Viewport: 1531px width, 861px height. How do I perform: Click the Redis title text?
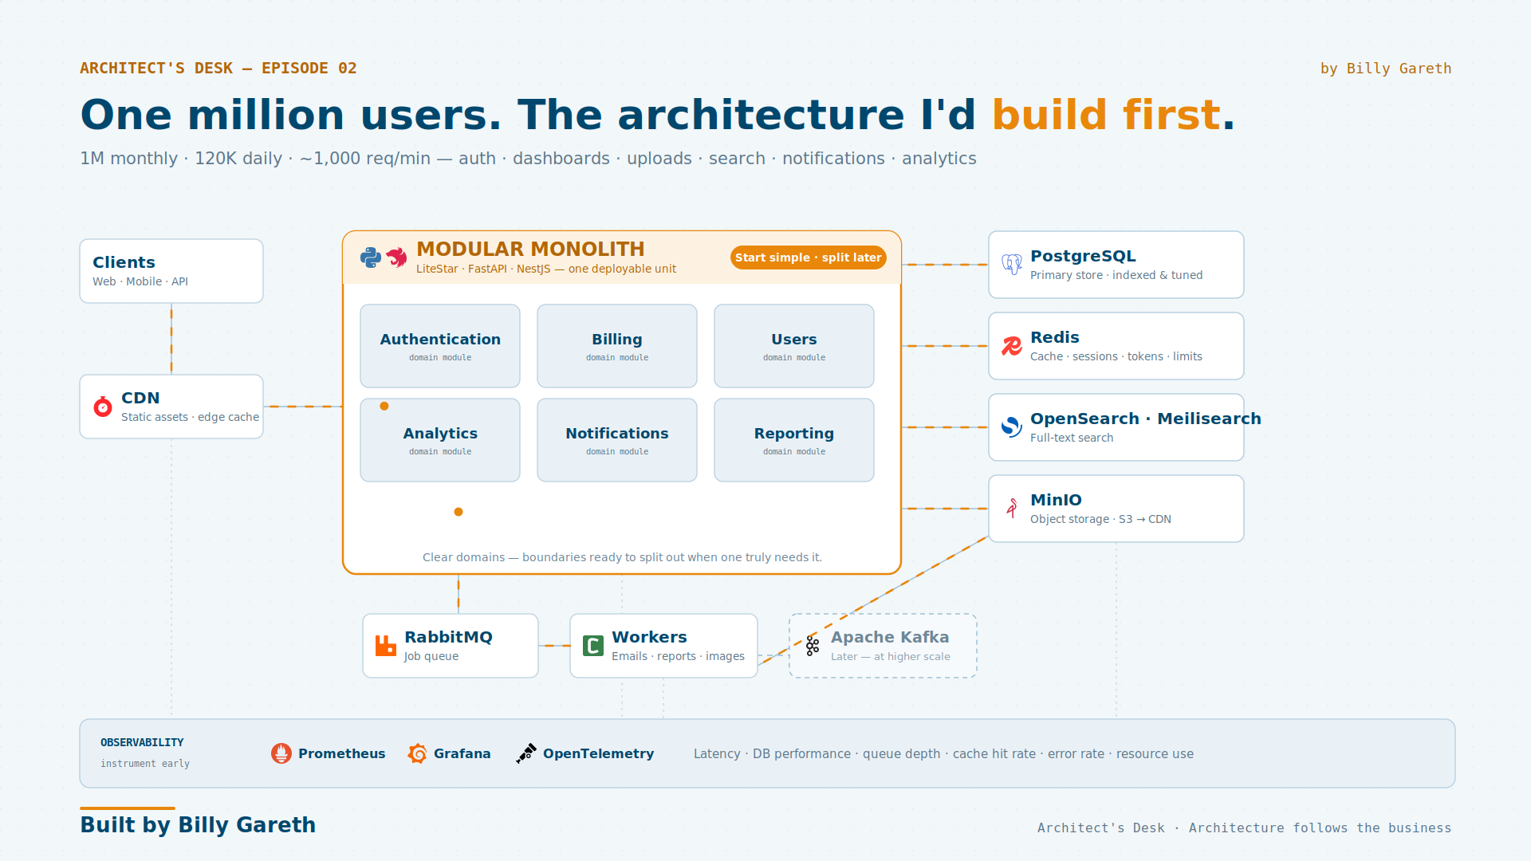(x=1055, y=337)
